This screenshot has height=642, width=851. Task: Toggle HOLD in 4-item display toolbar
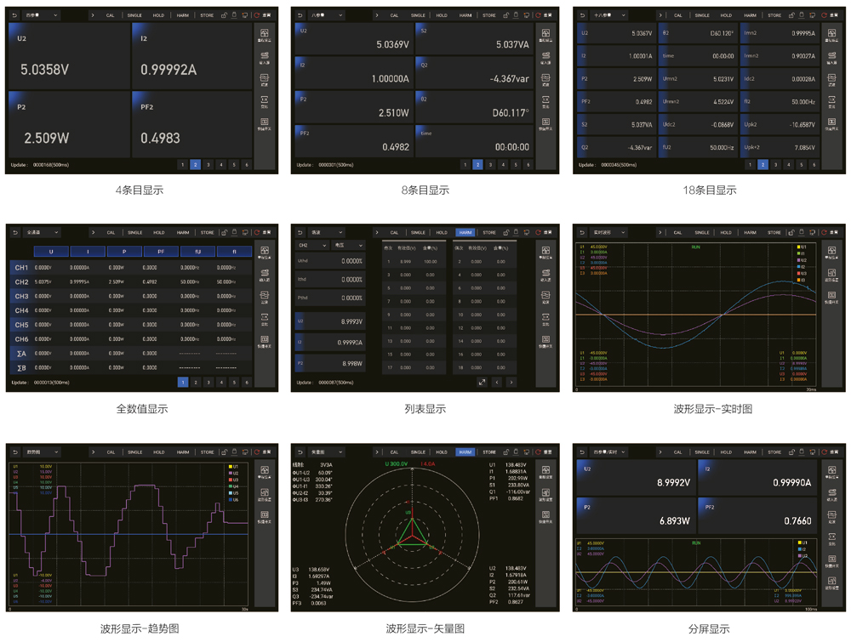coord(159,15)
